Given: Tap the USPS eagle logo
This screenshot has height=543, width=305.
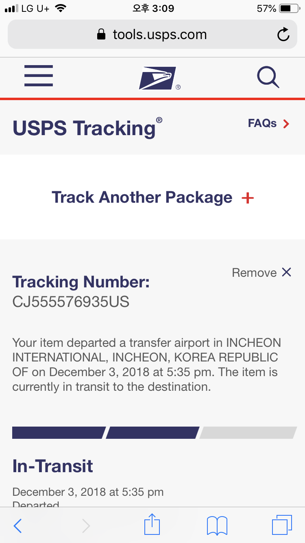Looking at the screenshot, I should pyautogui.click(x=158, y=78).
